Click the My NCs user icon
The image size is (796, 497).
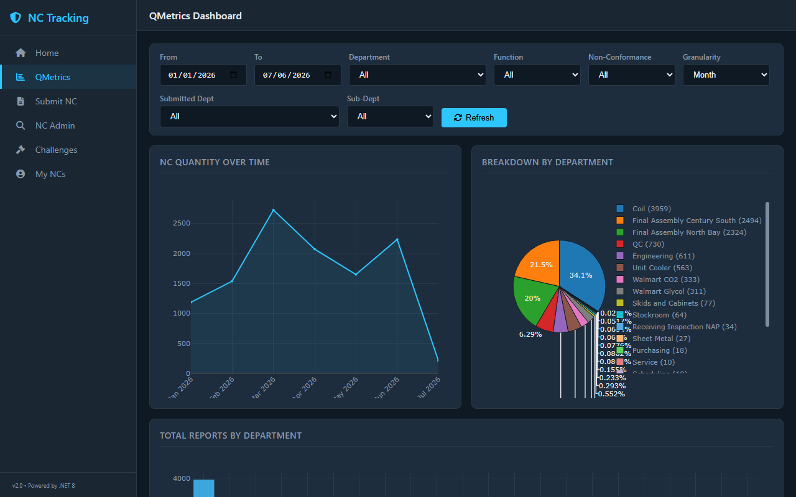tap(21, 174)
